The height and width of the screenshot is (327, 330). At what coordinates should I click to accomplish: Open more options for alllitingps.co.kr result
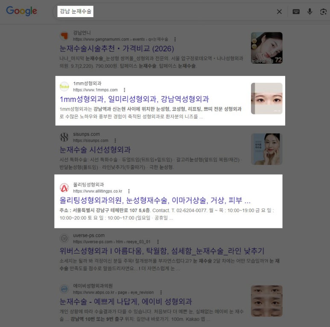point(129,191)
